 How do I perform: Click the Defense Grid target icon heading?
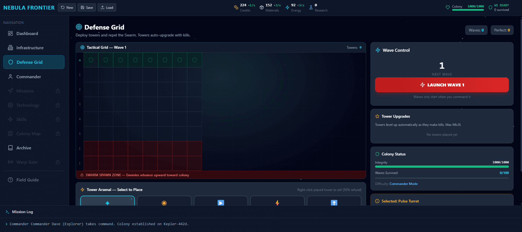click(79, 27)
